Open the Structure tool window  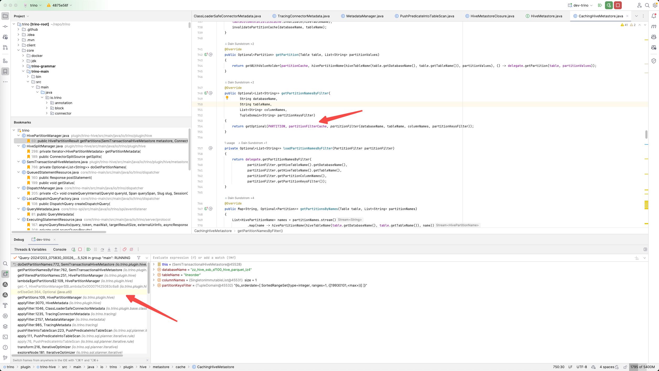(x=5, y=61)
